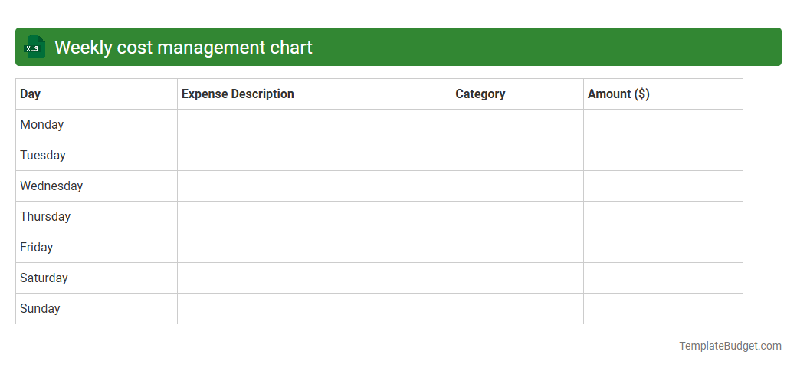Click Friday's Expense Description cell
Viewport: 797px width, 368px height.
[314, 248]
